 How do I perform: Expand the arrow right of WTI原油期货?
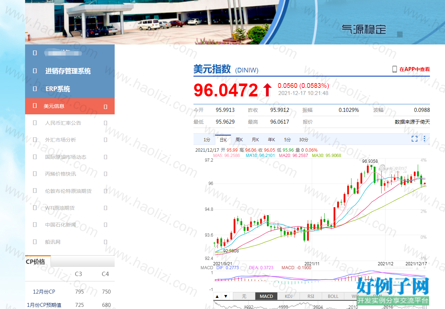tap(105, 208)
